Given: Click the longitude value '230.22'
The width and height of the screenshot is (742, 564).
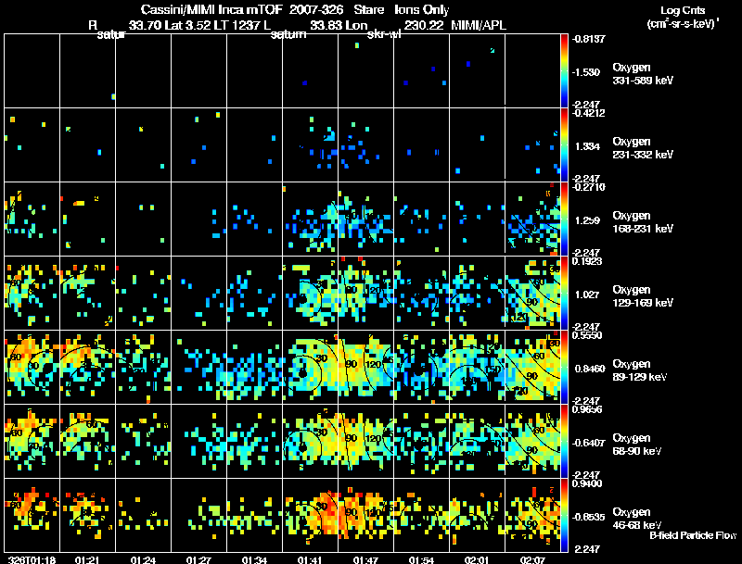Looking at the screenshot, I should (x=424, y=25).
